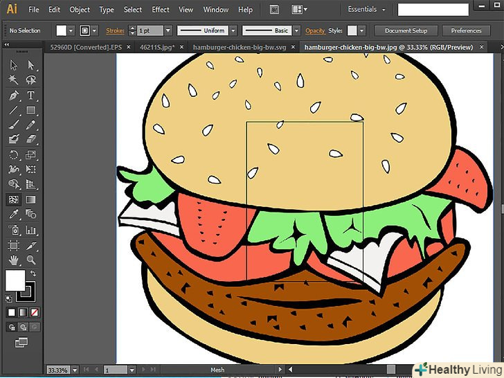Select the Pen tool
Viewport: 504px width, 378px height.
pyautogui.click(x=13, y=96)
